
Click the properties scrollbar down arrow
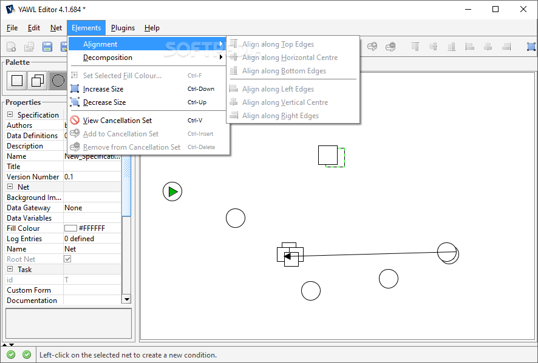[127, 299]
